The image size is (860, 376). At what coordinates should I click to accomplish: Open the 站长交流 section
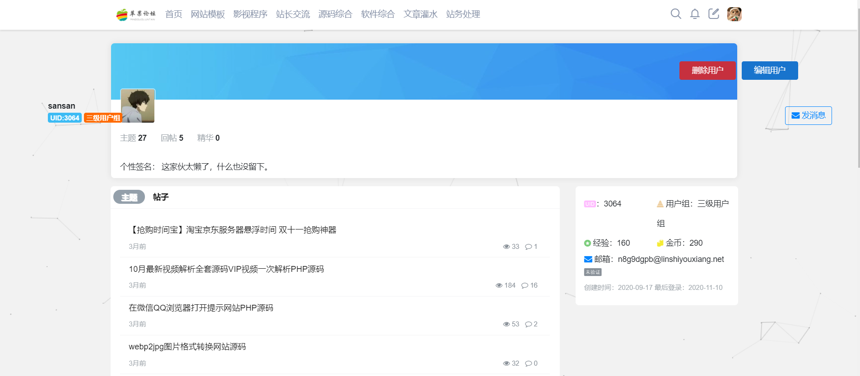293,14
